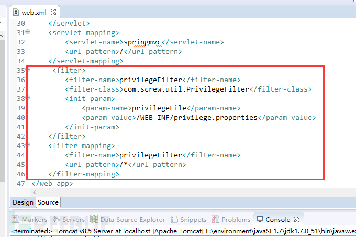Screen dimensions: 356x237
Task: Click the web.xml file icon in the tab
Action: (16, 12)
